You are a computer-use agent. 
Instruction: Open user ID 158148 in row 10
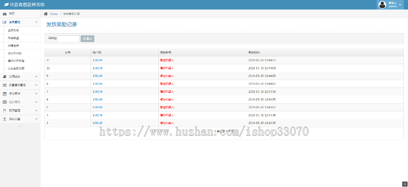[x=97, y=68]
